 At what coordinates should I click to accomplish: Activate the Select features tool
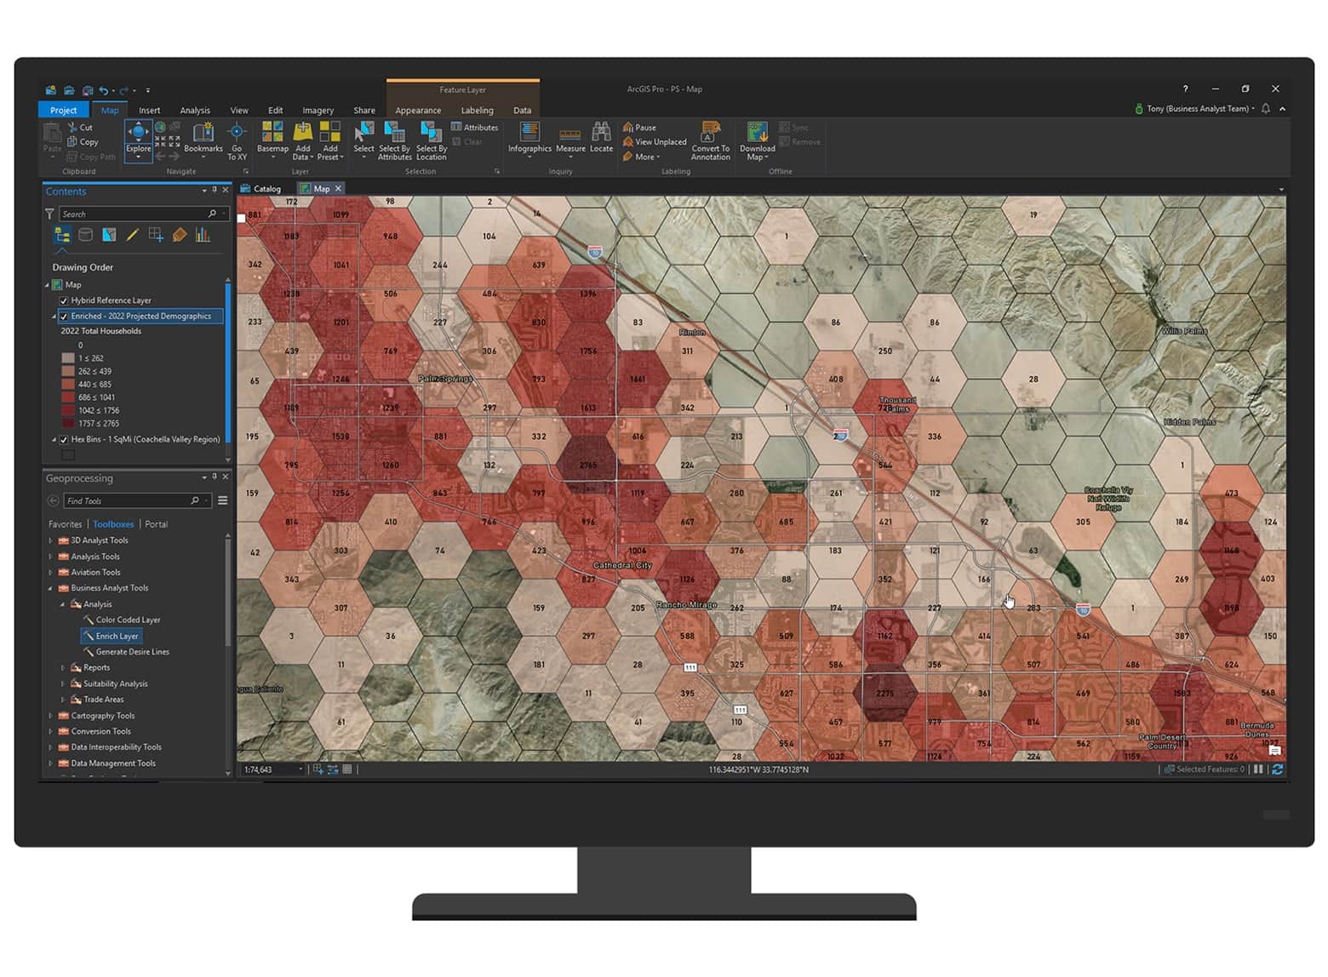tap(363, 138)
